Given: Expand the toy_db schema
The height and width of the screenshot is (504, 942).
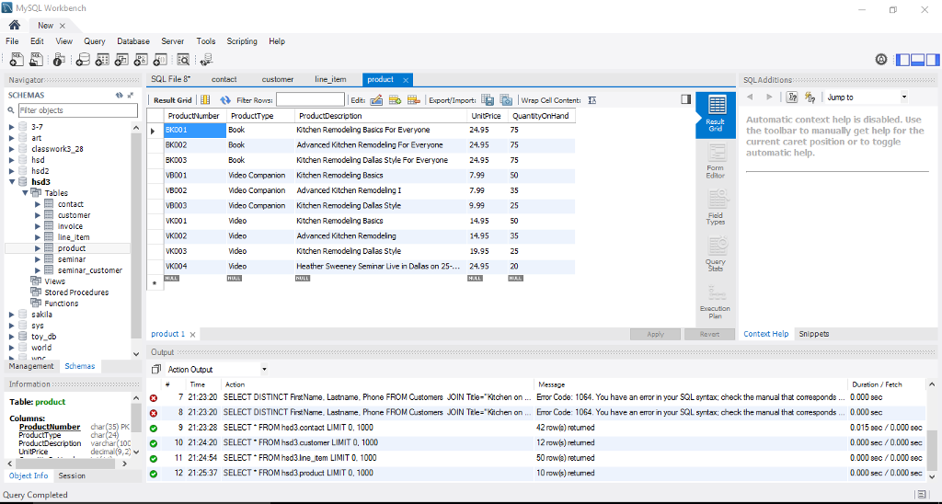Looking at the screenshot, I should click(x=12, y=337).
